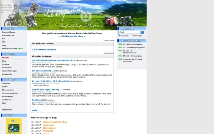Open blog entry 'Bildergalerie' in orange
214x134 pixels.
[49, 128]
